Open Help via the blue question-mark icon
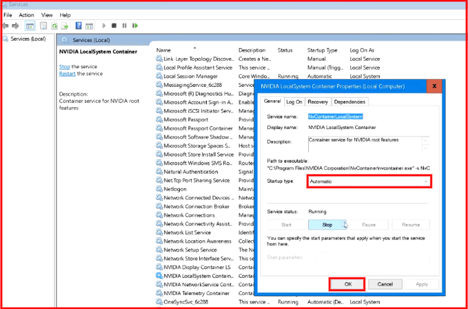468x309 pixels. 78,25
